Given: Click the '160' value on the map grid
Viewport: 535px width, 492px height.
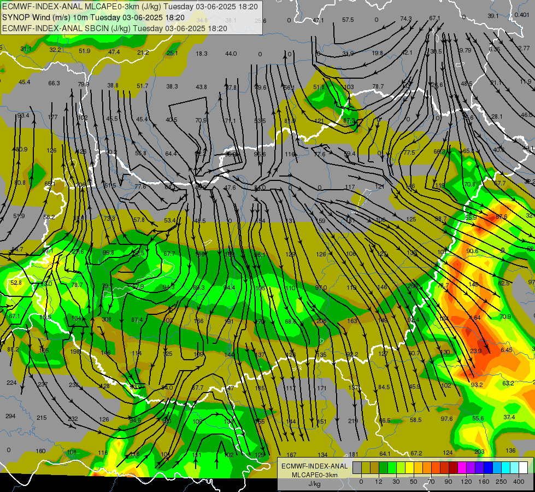Looking at the screenshot, I should coord(40,450).
